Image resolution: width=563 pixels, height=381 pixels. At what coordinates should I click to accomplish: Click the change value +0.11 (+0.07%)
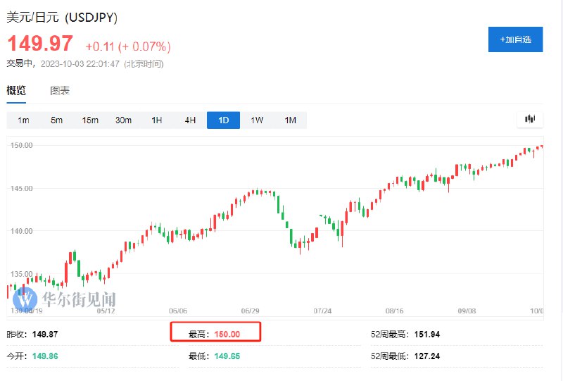click(x=128, y=46)
